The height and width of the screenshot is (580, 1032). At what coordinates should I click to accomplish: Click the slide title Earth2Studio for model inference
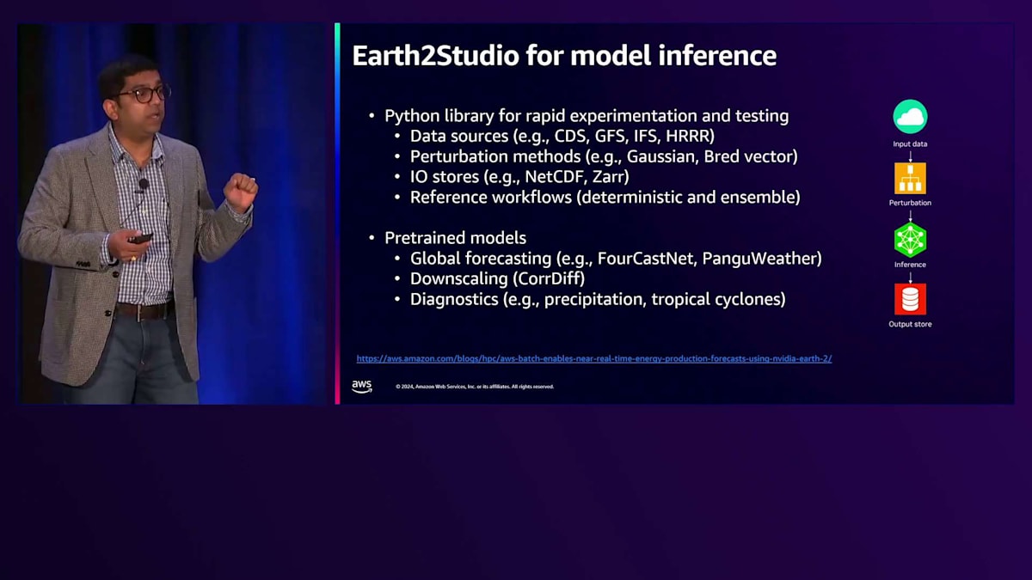pyautogui.click(x=564, y=56)
